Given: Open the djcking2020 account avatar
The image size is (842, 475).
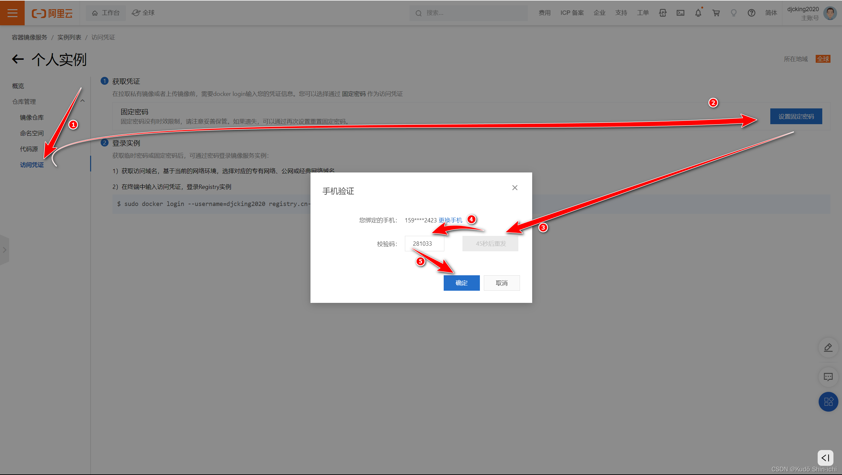Looking at the screenshot, I should tap(830, 13).
